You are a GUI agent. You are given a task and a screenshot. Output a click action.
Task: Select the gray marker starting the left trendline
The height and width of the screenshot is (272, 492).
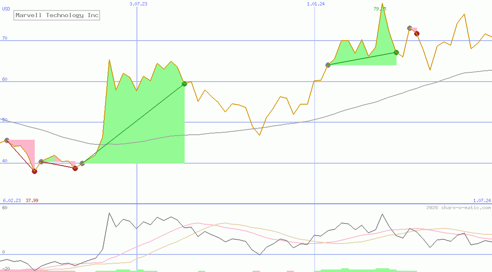click(x=6, y=140)
